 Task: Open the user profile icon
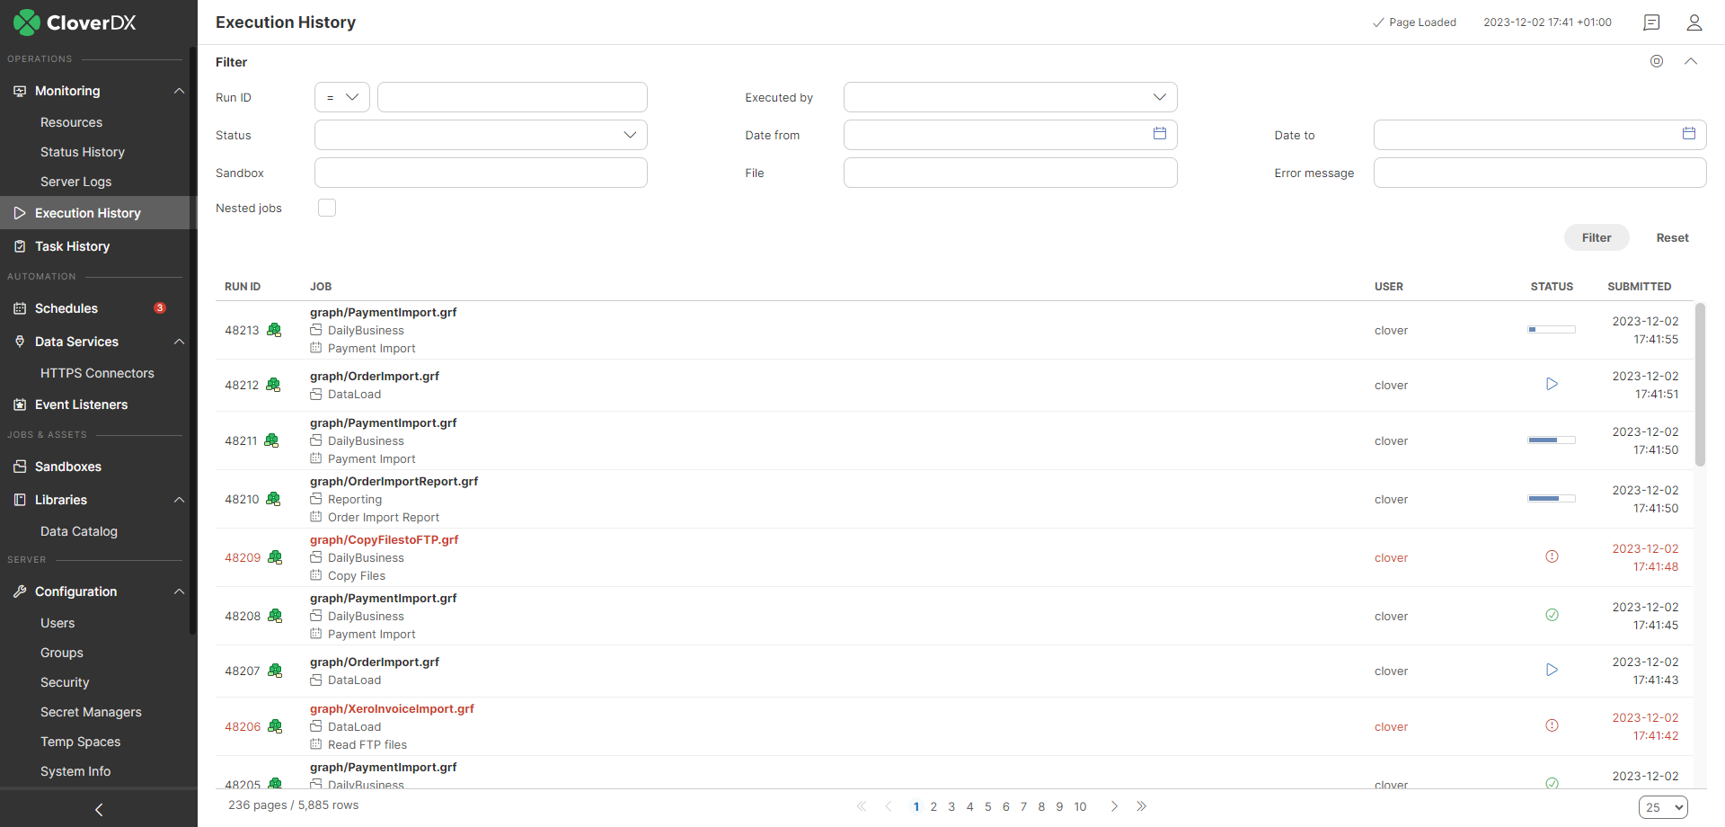tap(1694, 22)
